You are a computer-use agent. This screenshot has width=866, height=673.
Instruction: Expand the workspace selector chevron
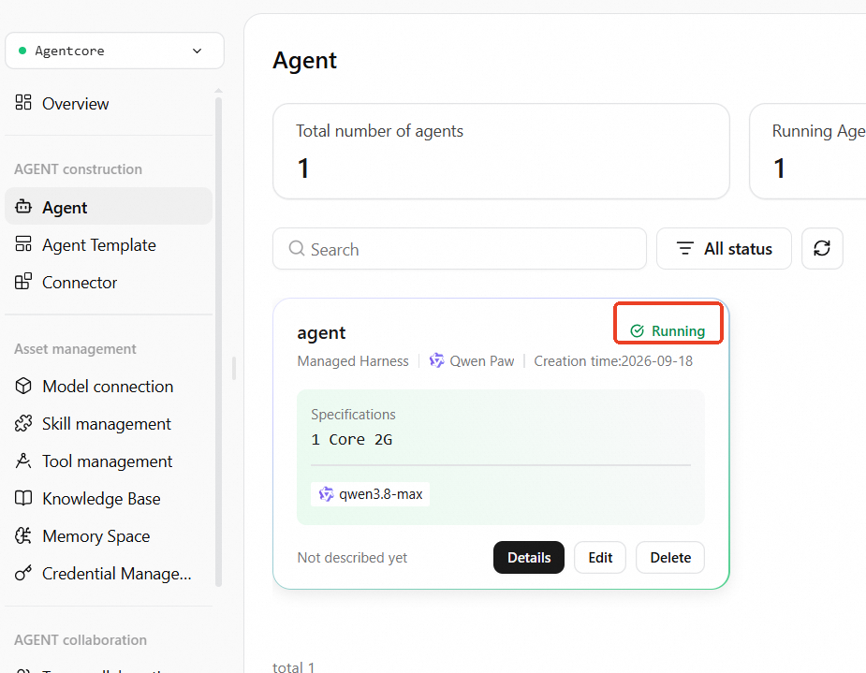coord(198,51)
